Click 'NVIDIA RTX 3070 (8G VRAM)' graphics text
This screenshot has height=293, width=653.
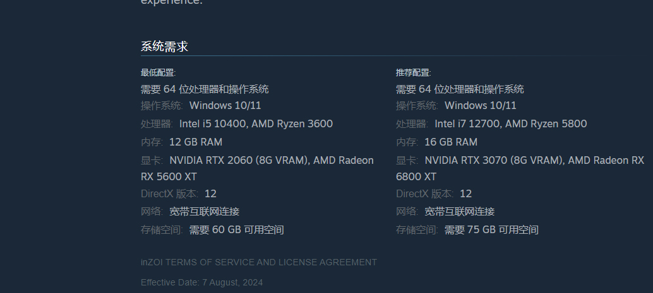point(494,161)
